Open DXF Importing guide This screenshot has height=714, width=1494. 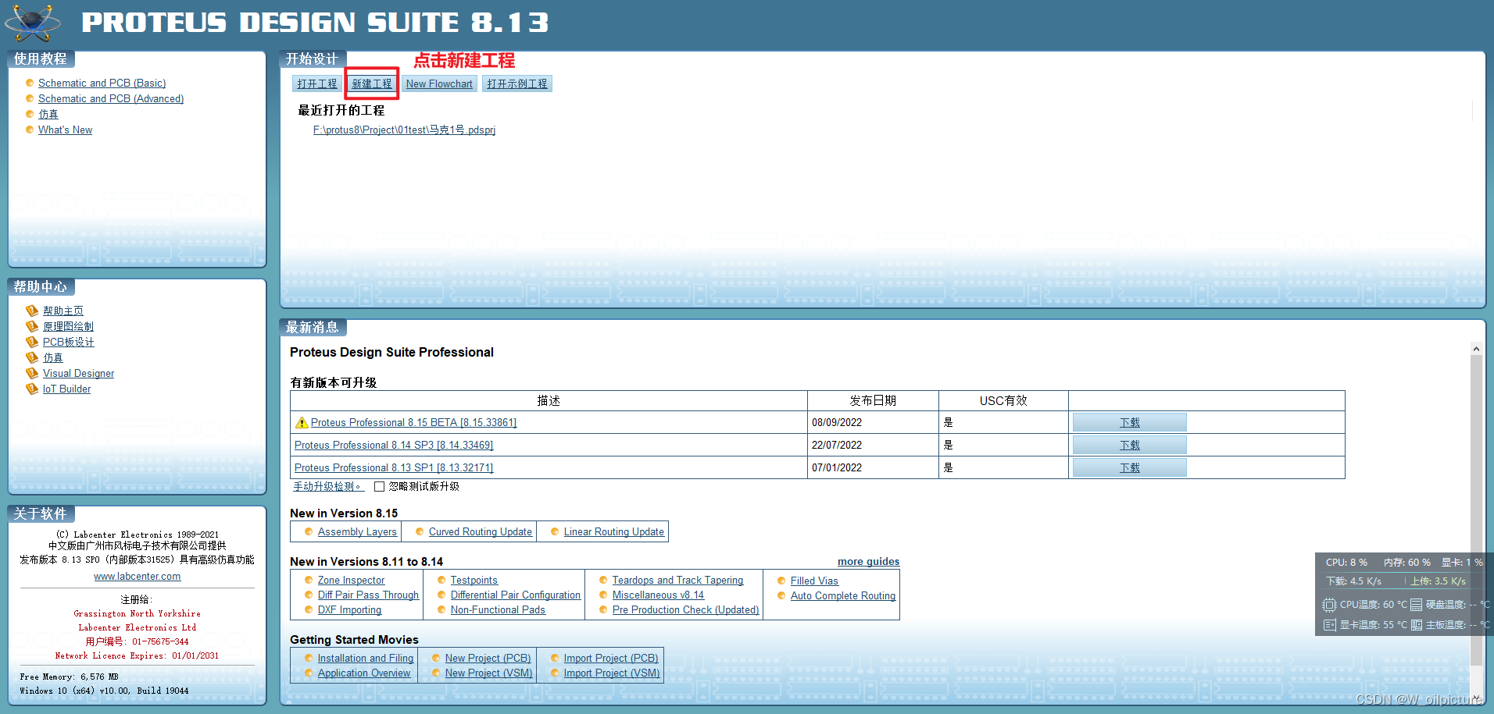pos(349,609)
